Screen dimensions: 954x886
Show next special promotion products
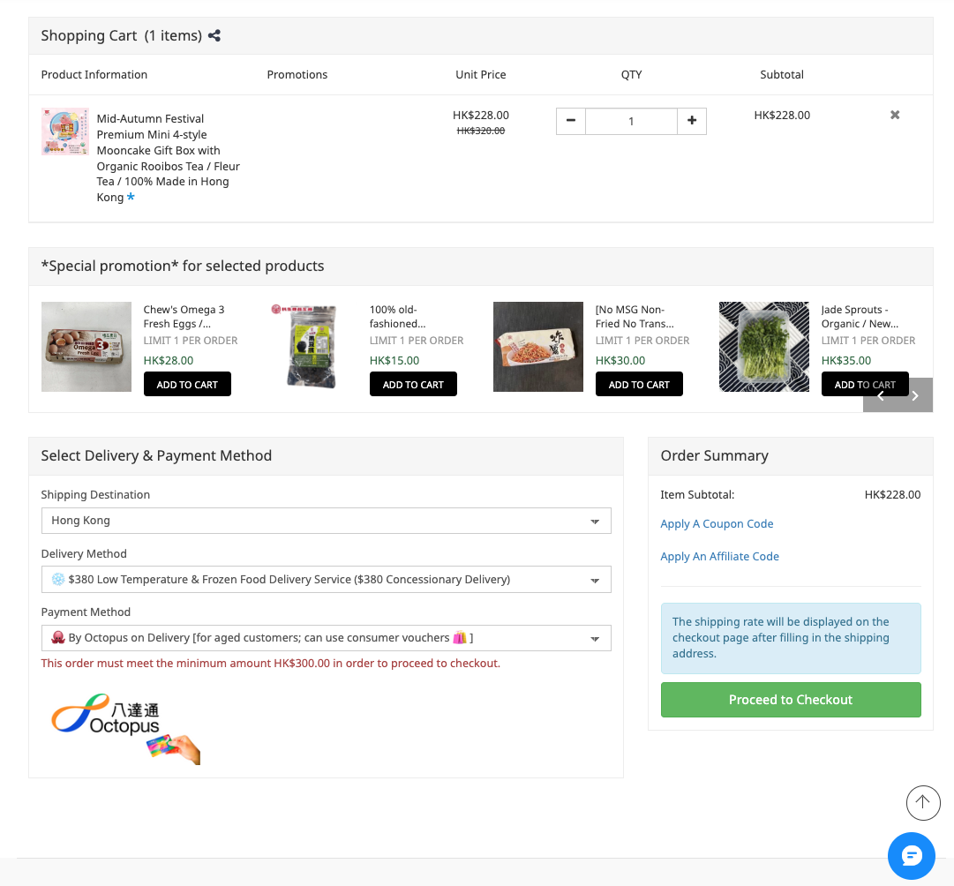click(x=915, y=395)
